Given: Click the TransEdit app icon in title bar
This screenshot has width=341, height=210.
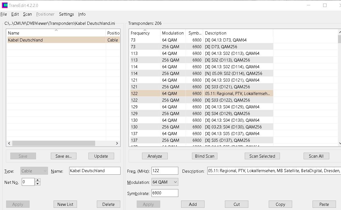Looking at the screenshot, I should [x=4, y=5].
